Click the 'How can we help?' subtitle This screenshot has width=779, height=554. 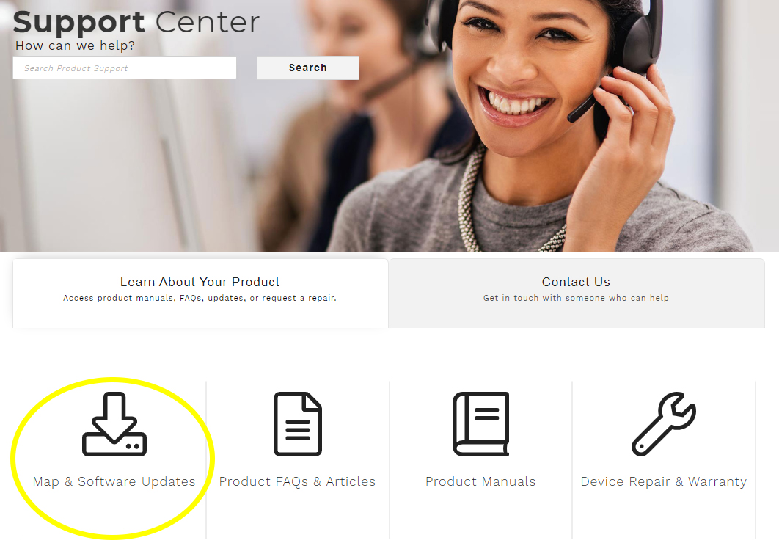tap(75, 45)
